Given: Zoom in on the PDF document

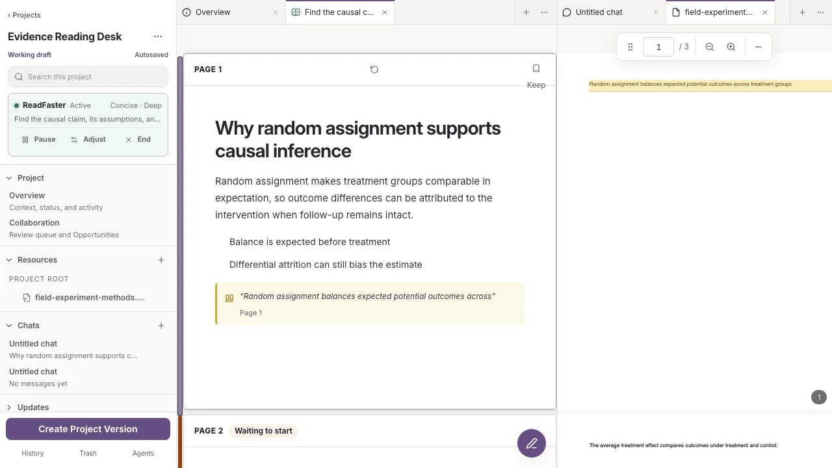Looking at the screenshot, I should point(731,47).
